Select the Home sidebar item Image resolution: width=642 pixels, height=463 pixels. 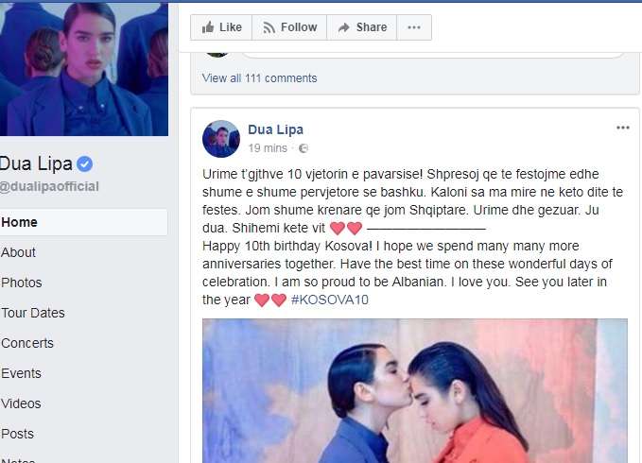tap(83, 222)
